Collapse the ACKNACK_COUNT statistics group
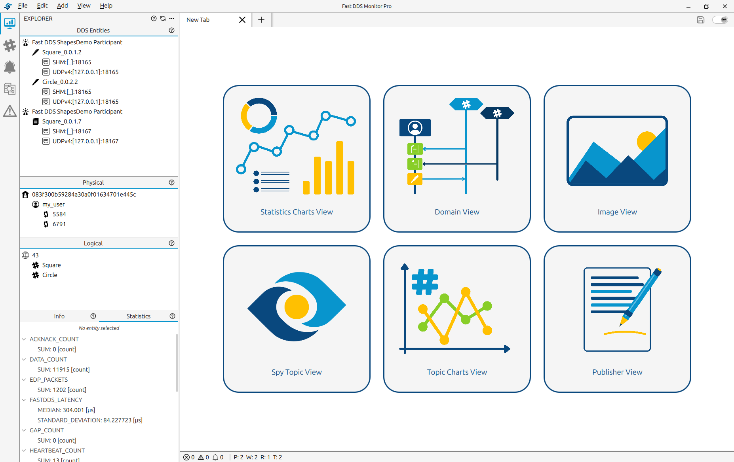Image resolution: width=734 pixels, height=462 pixels. click(x=24, y=339)
